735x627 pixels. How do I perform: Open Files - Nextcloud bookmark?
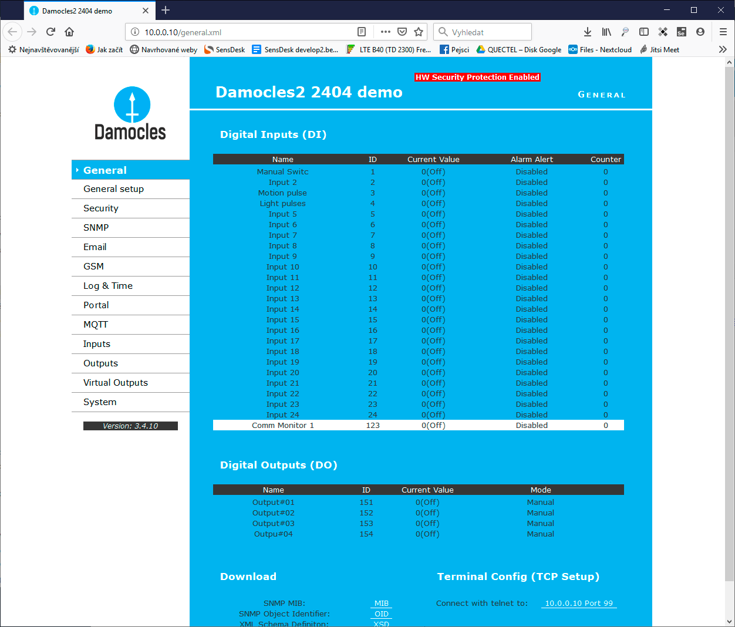[600, 49]
